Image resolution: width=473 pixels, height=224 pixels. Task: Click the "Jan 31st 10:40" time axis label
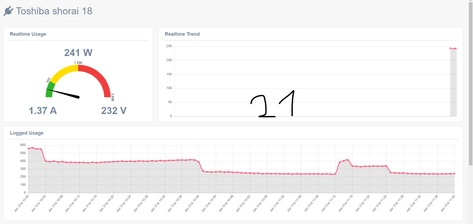[192, 203]
